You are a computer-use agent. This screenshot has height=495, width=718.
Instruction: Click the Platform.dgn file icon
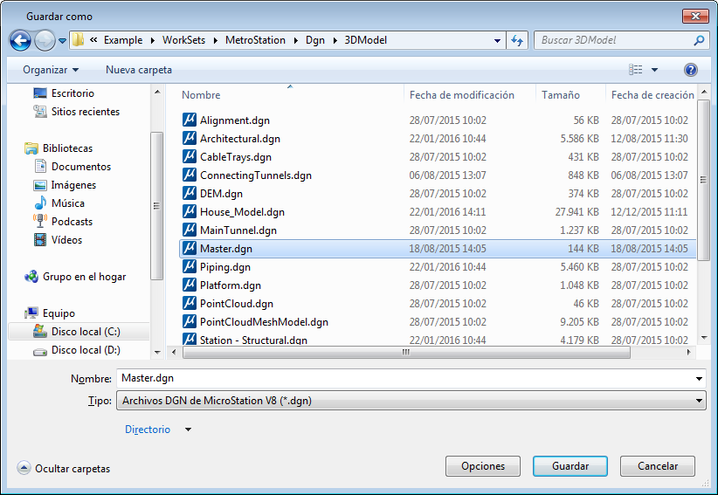[x=190, y=285]
